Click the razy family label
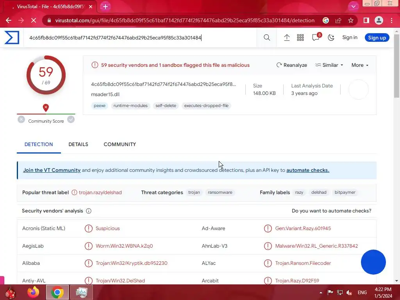The height and width of the screenshot is (300, 400). pyautogui.click(x=299, y=192)
